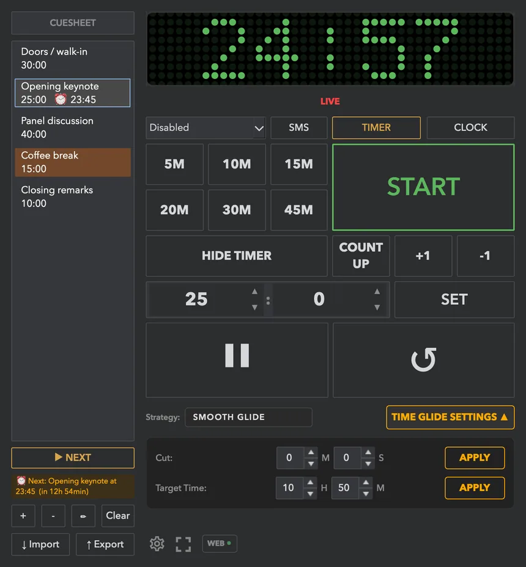Apply the Cut value

(x=475, y=458)
